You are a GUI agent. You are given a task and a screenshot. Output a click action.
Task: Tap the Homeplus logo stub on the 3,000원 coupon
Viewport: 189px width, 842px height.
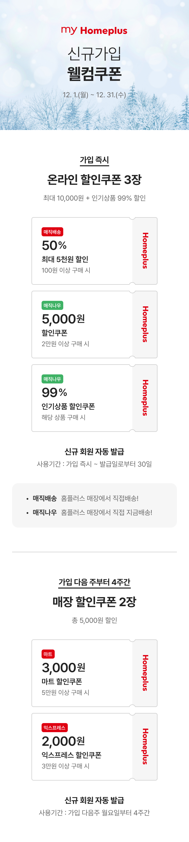point(145,673)
